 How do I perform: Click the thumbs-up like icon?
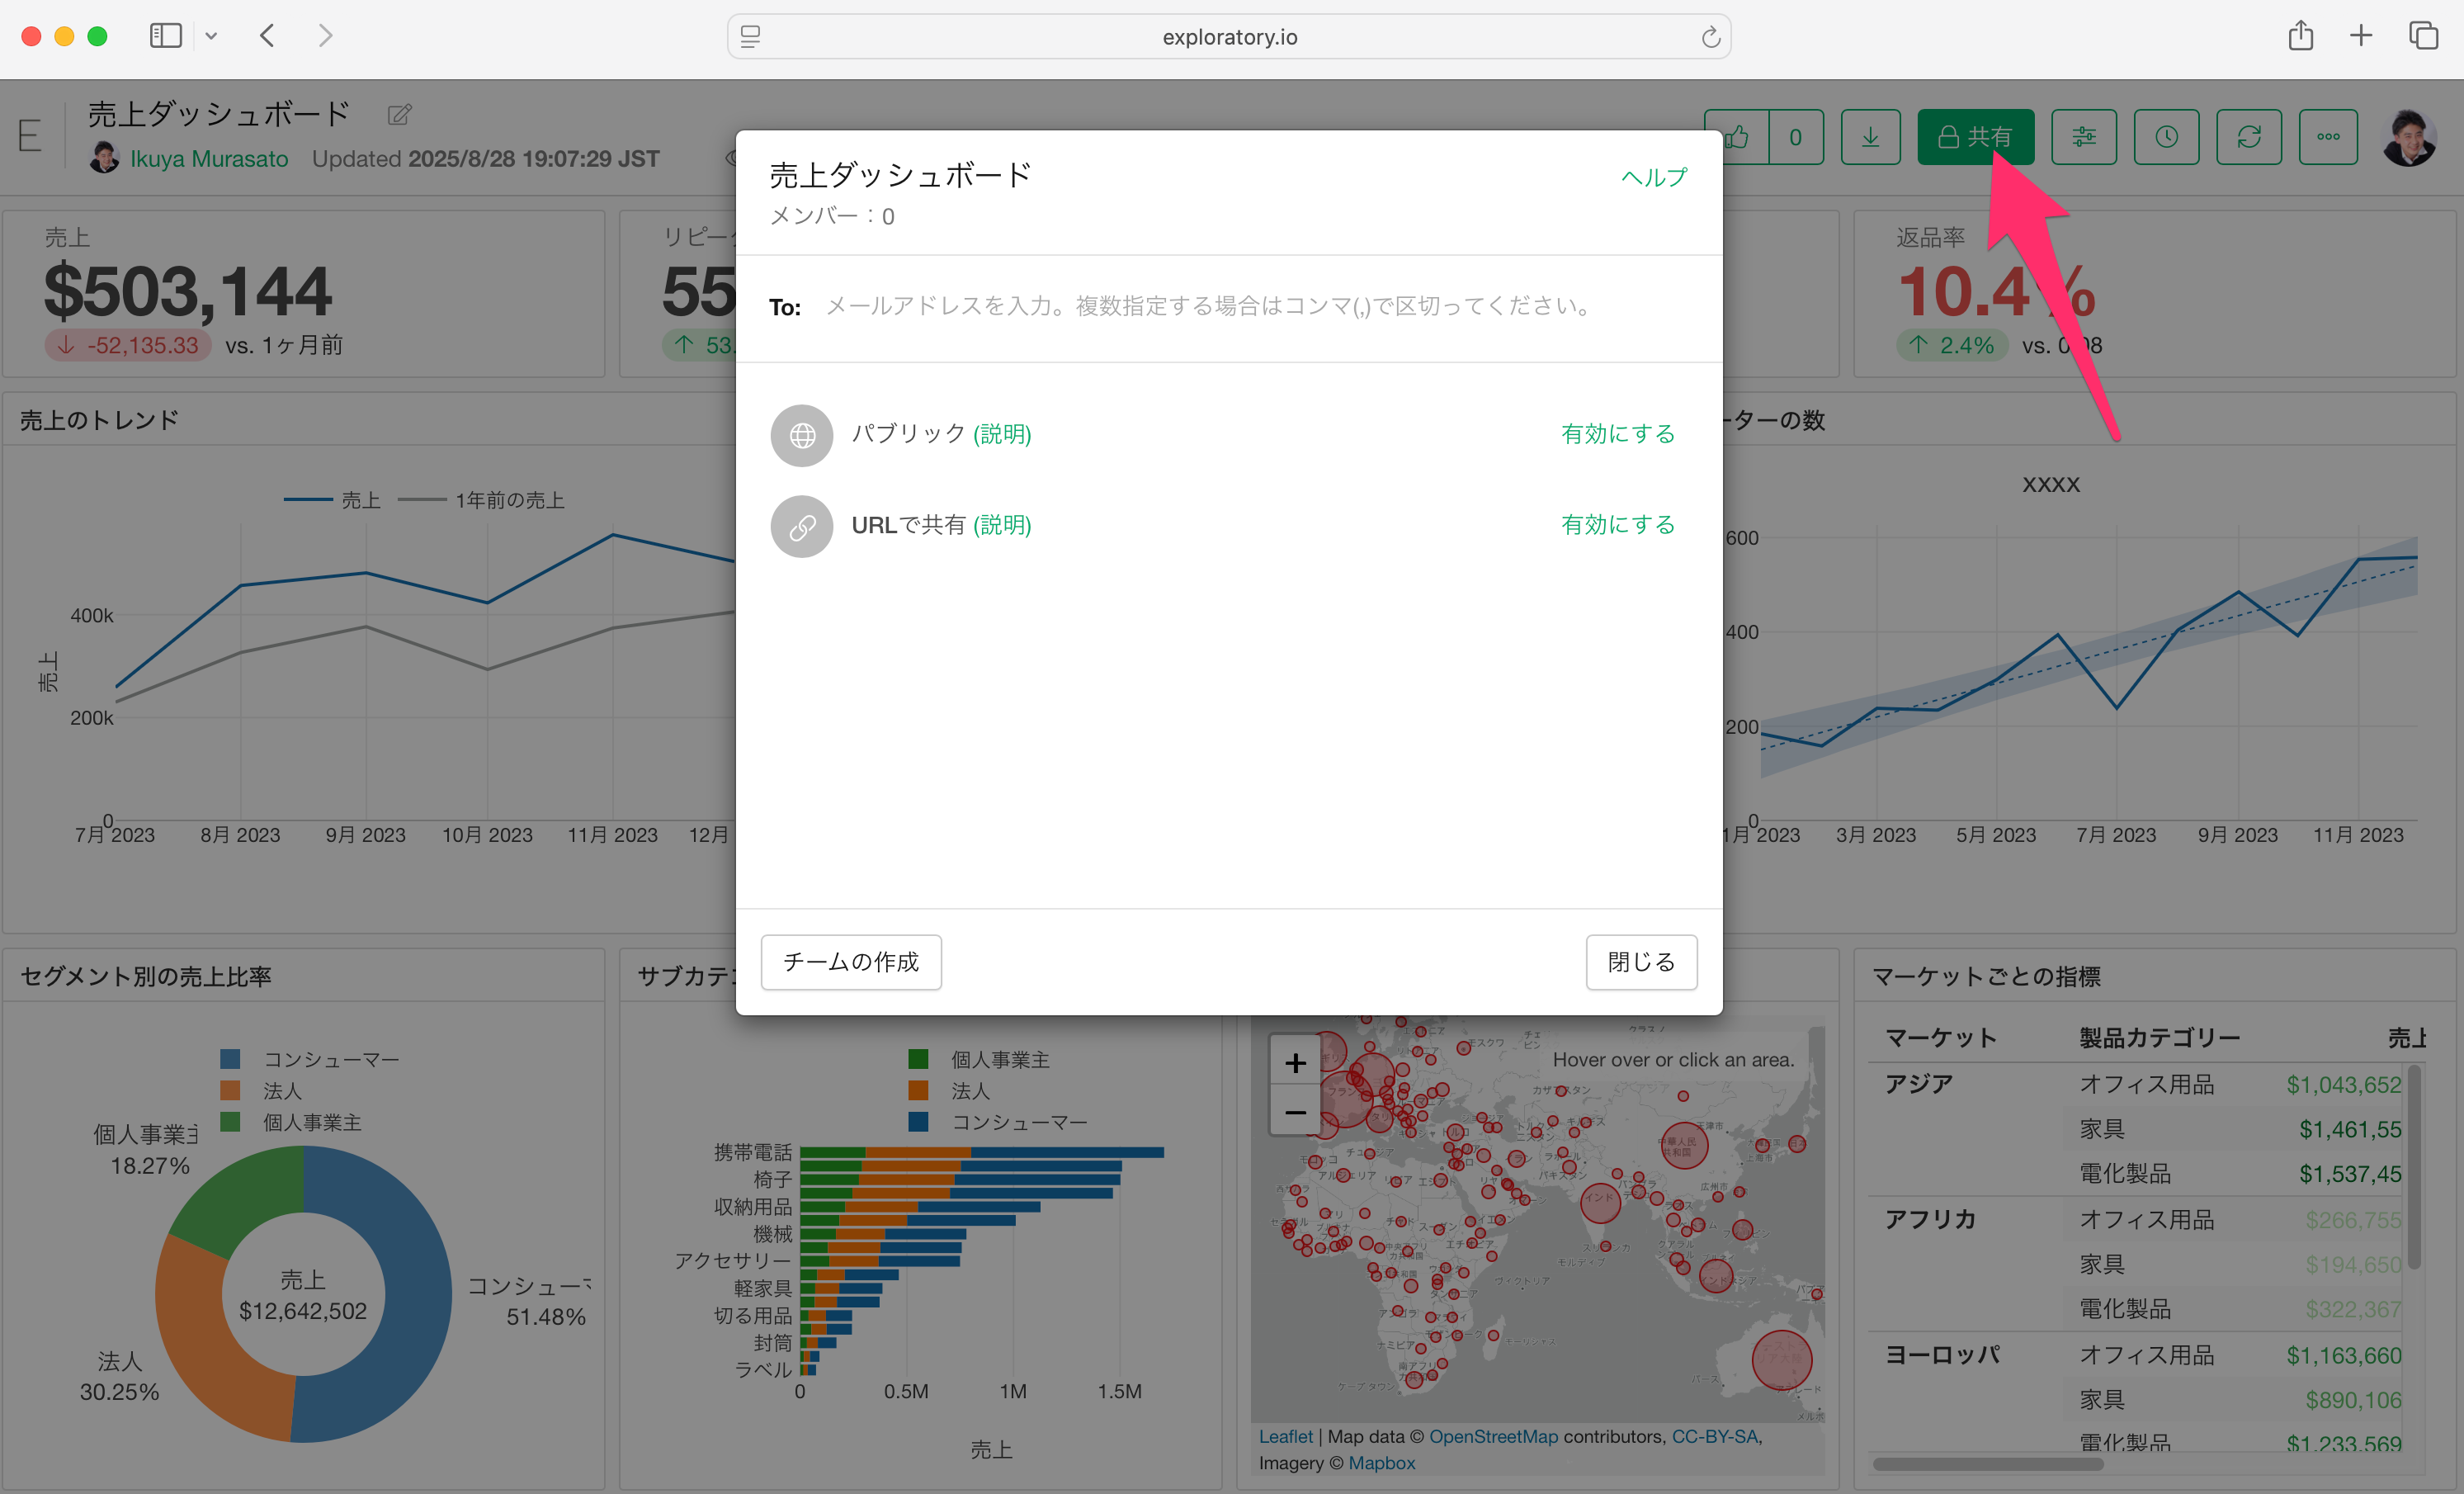pyautogui.click(x=1738, y=137)
